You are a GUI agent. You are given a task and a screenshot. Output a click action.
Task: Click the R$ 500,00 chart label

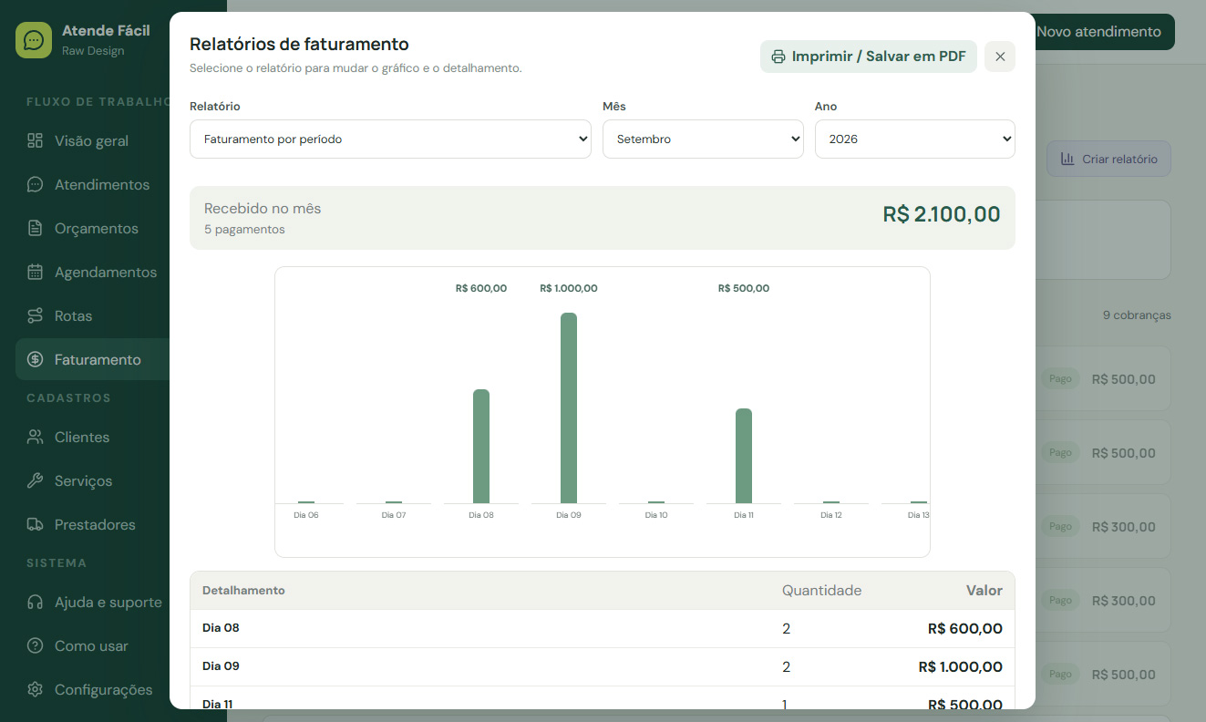(744, 288)
